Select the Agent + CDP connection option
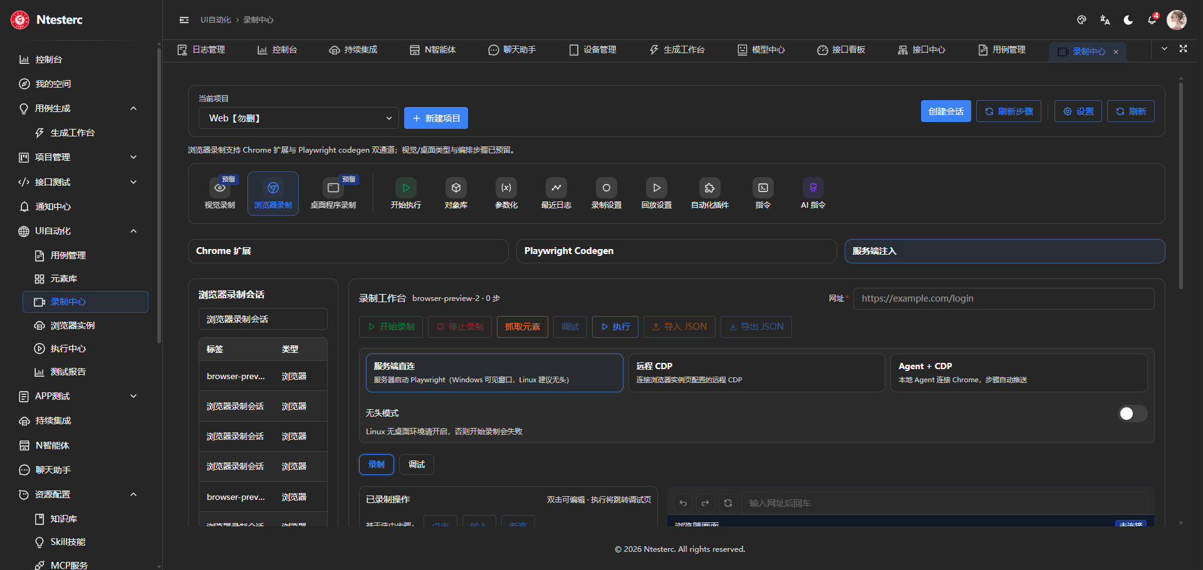Screen dimensions: 1203x570 [1019, 373]
